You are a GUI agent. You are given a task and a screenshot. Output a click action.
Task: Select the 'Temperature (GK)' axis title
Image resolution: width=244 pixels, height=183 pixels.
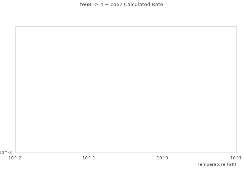click(217, 164)
